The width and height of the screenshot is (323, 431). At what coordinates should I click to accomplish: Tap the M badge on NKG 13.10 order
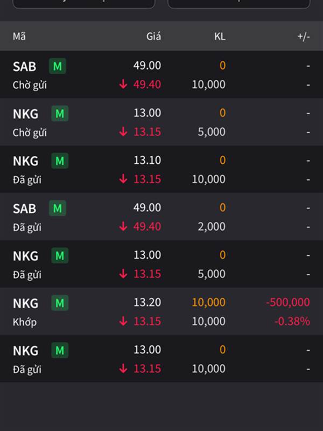click(60, 161)
